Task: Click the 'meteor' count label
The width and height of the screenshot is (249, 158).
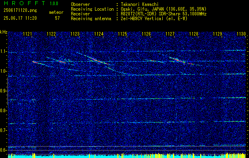Action: click(56, 12)
